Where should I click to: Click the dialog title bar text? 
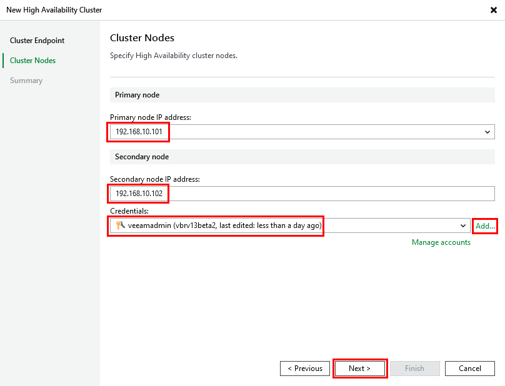pos(54,10)
